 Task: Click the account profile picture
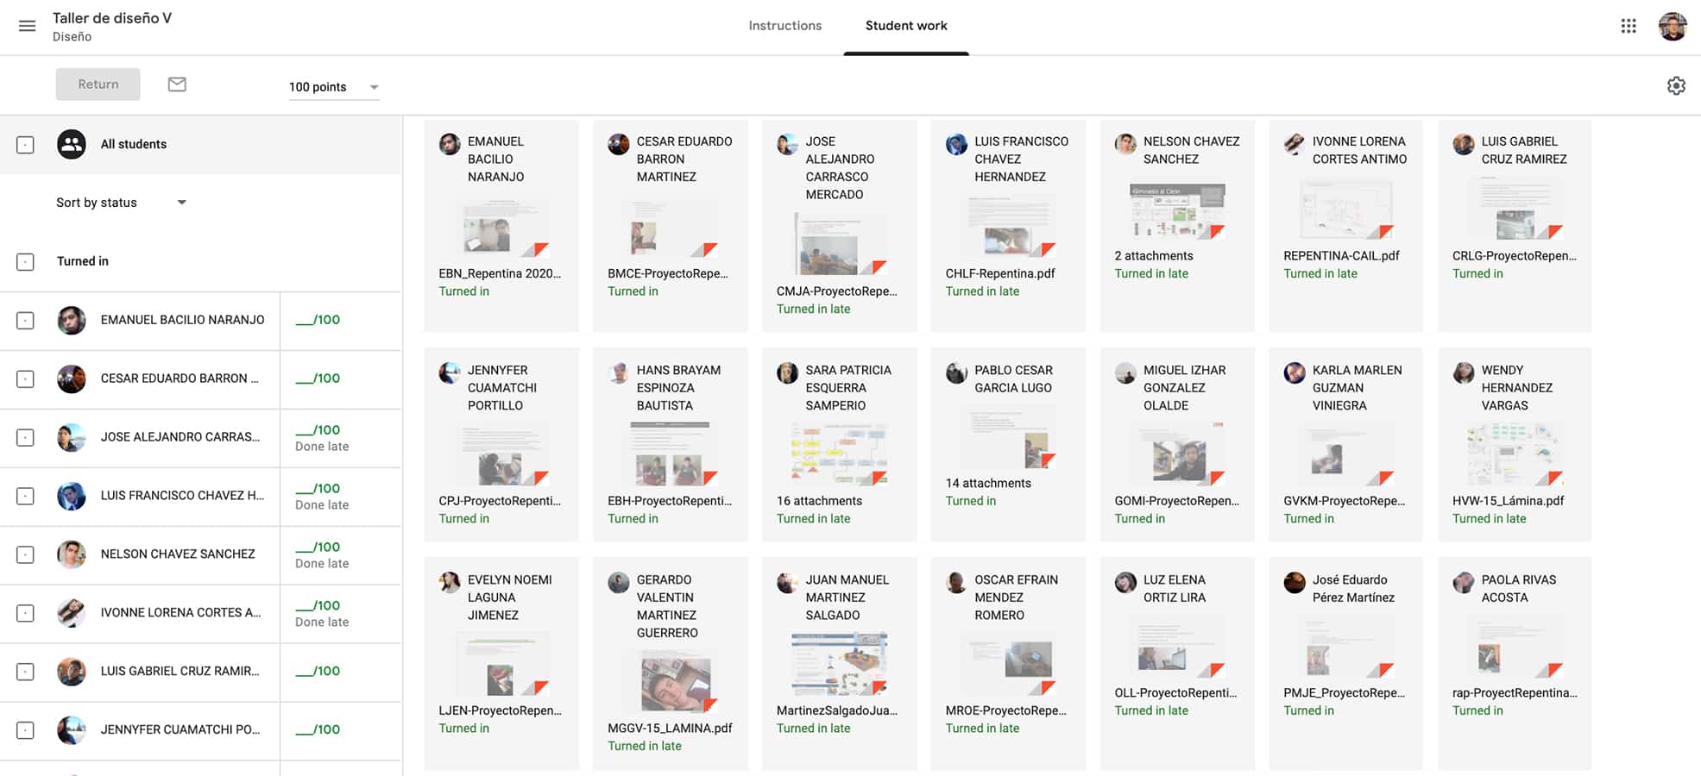pyautogui.click(x=1672, y=26)
